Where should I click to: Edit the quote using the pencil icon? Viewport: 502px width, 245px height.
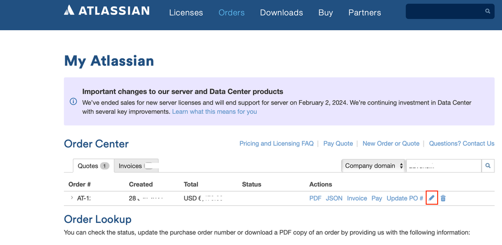(x=432, y=198)
